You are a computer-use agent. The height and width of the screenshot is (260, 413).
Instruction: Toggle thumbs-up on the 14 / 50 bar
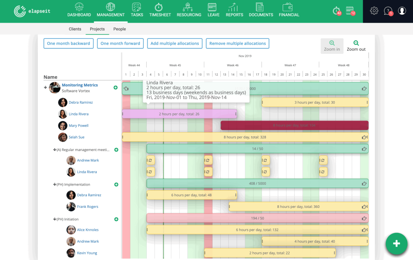pyautogui.click(x=364, y=148)
